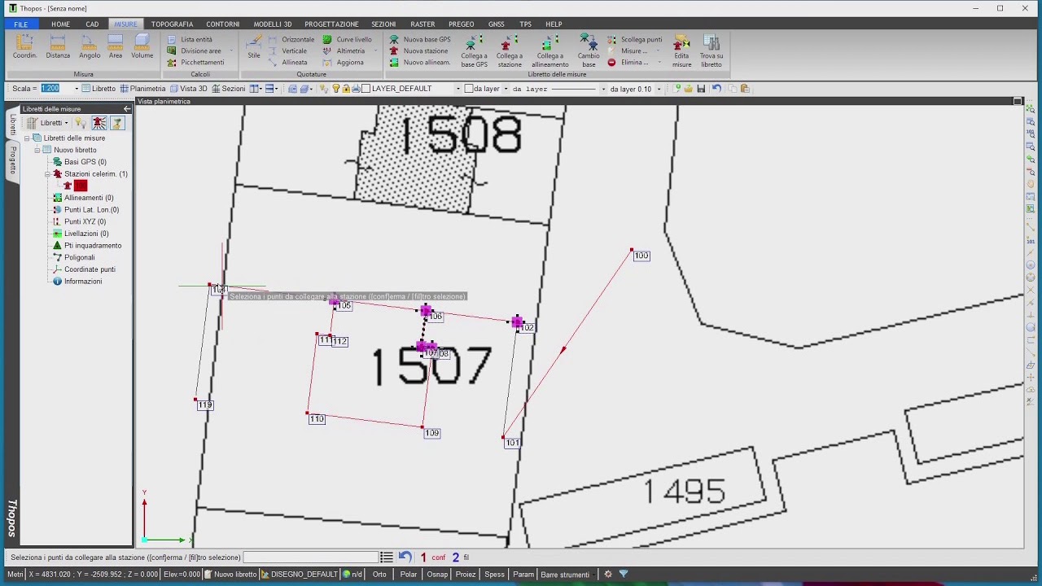Open Divisione aree dropdown

(x=231, y=50)
